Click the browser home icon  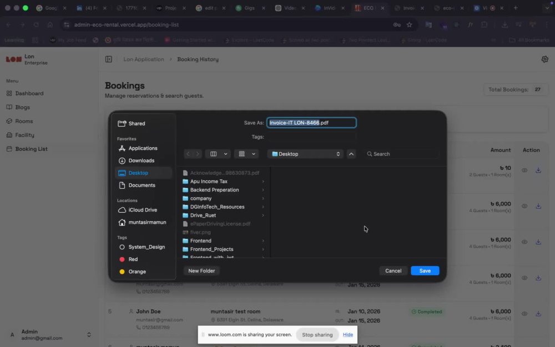pos(50,24)
